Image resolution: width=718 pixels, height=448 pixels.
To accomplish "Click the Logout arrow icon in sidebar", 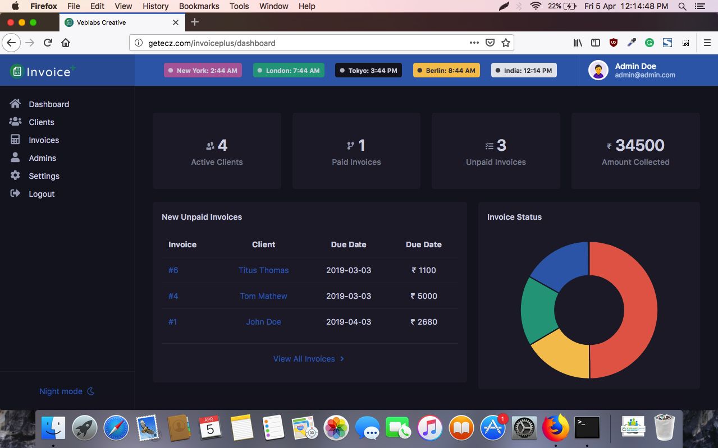I will (x=15, y=193).
